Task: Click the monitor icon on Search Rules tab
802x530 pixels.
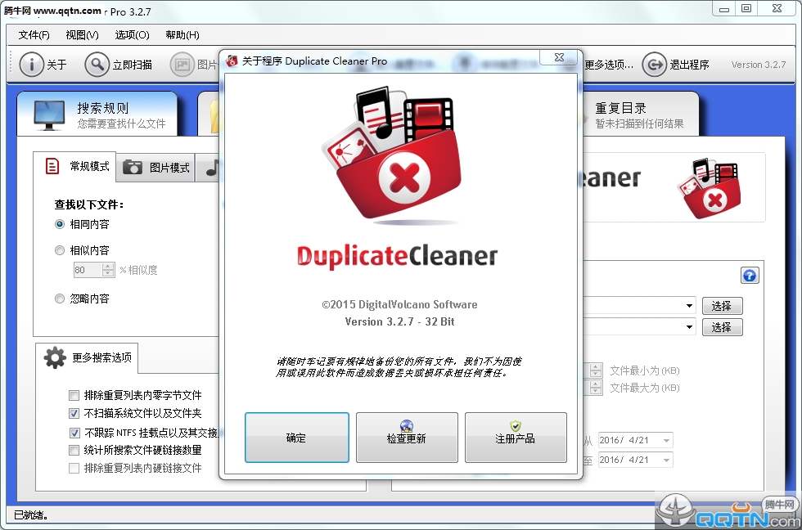Action: (x=49, y=115)
